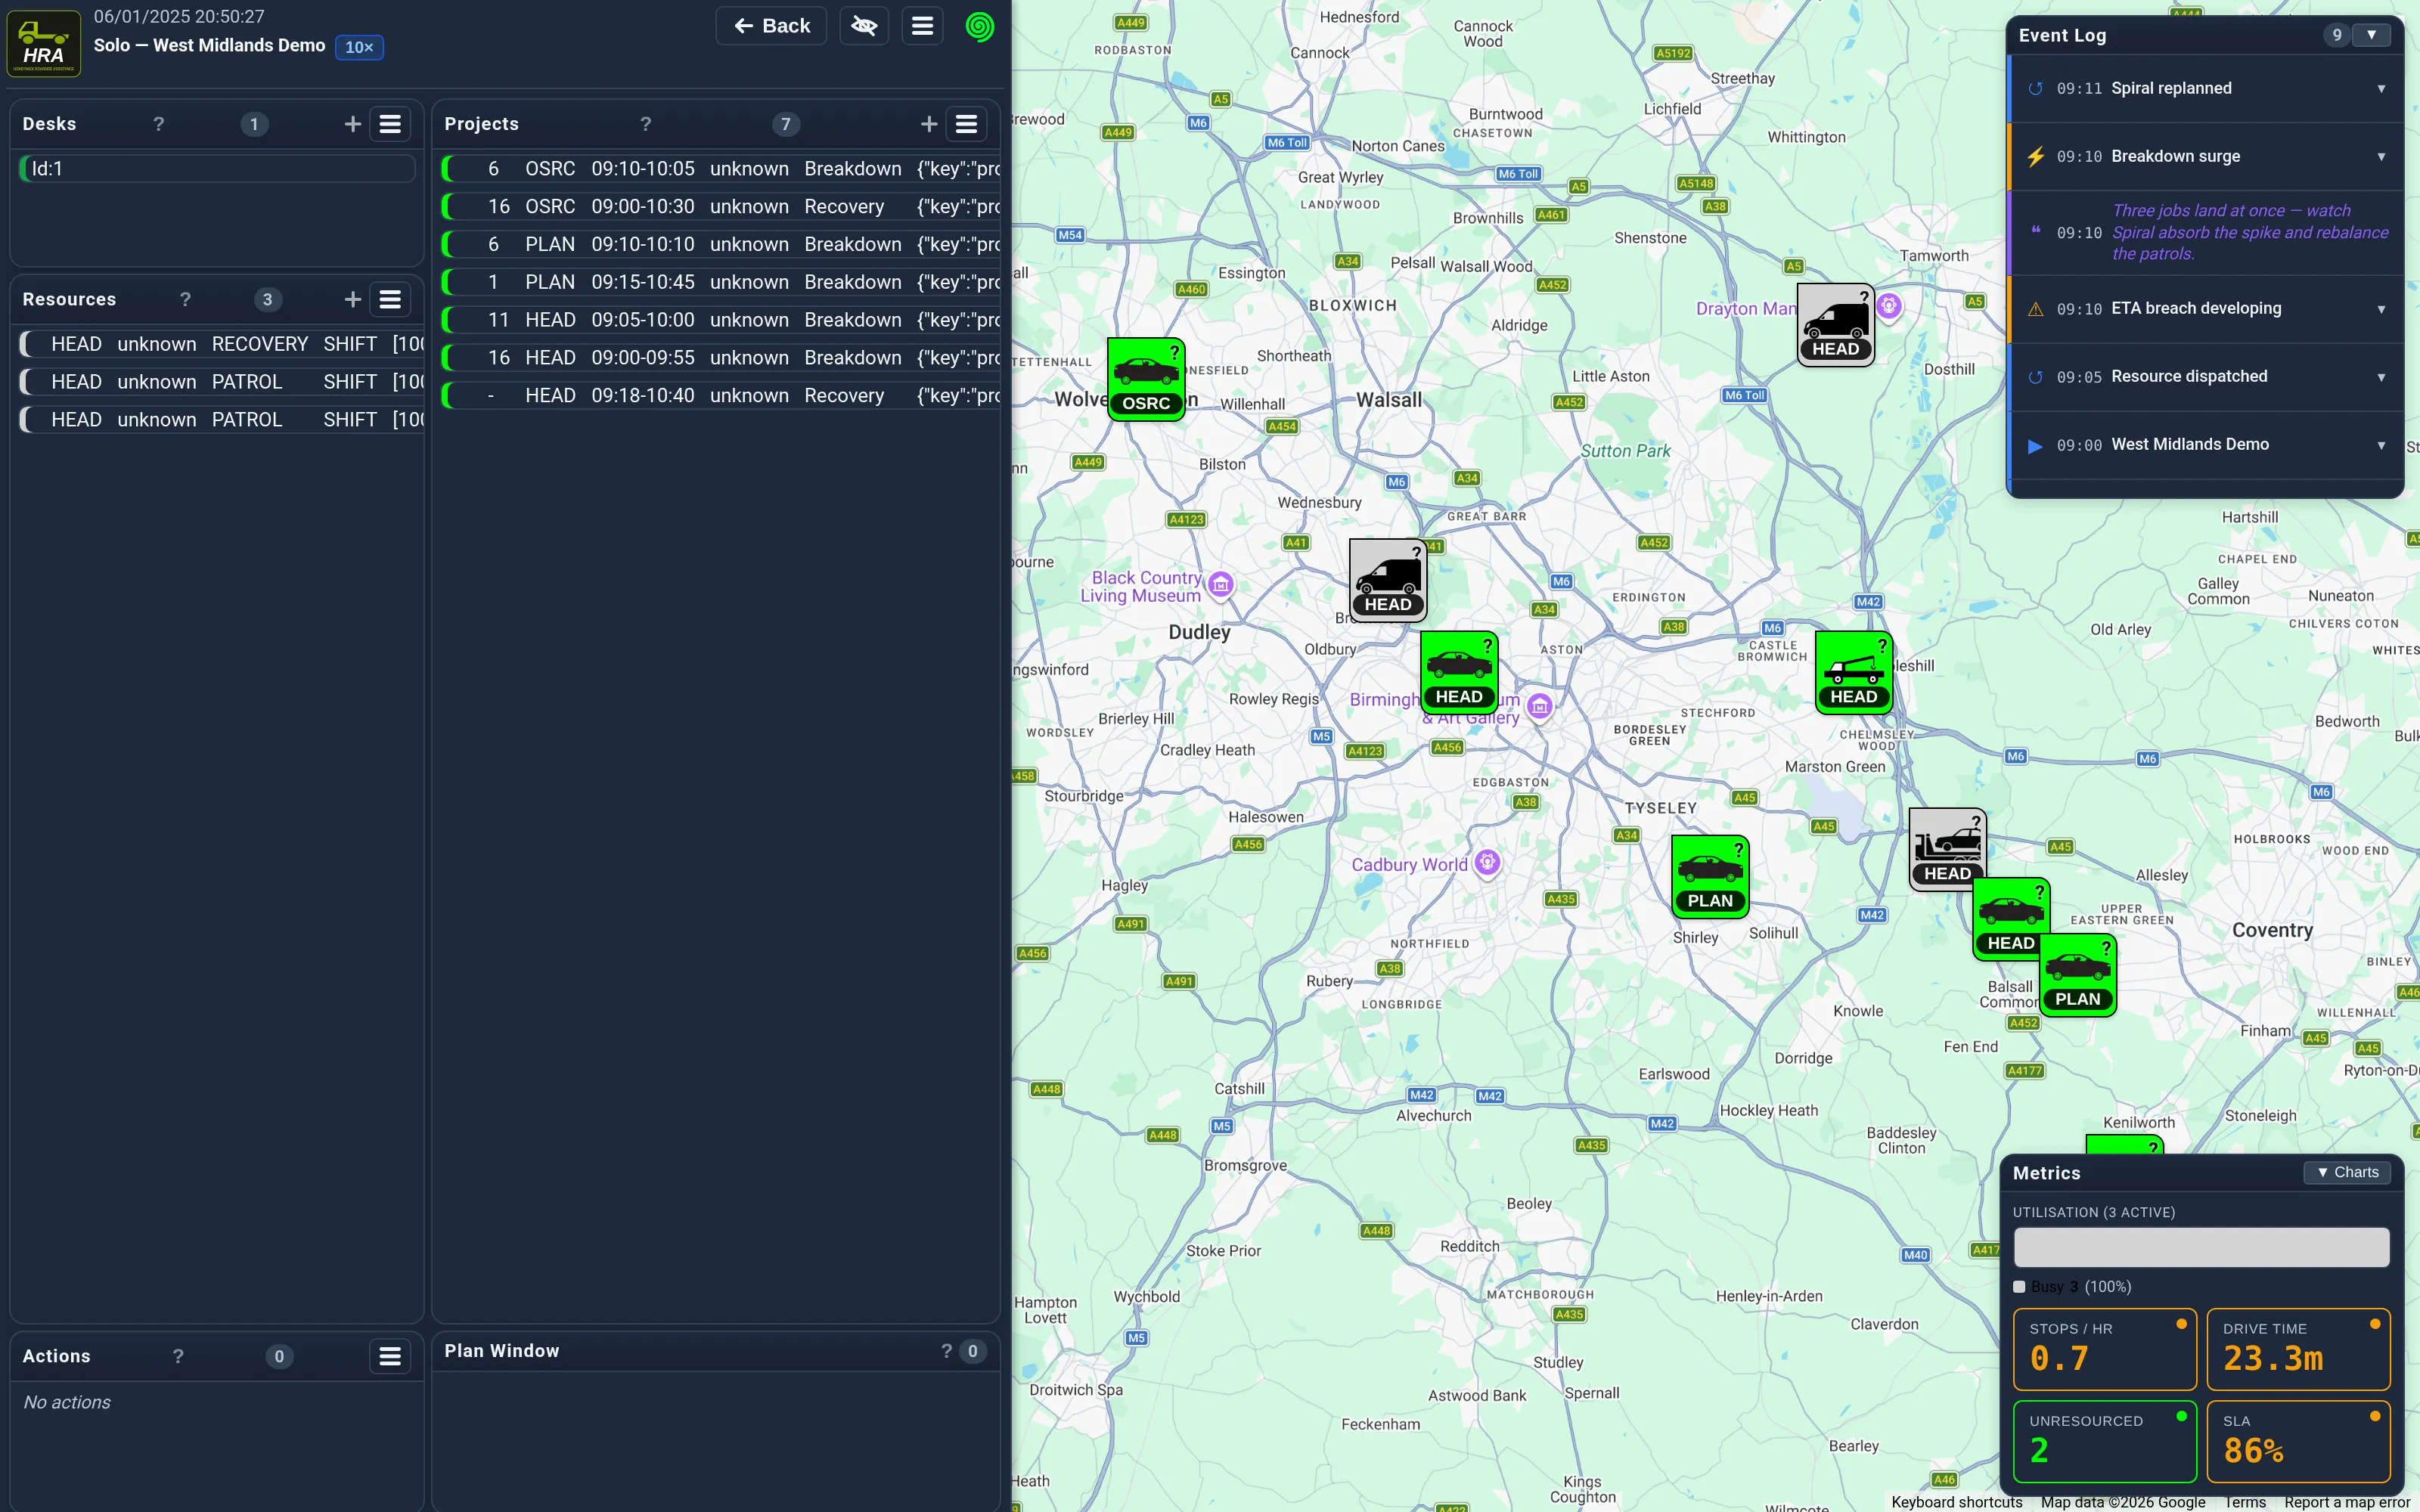The image size is (2420, 1512).
Task: Click the Breakdown surge lightning icon
Action: point(2035,157)
